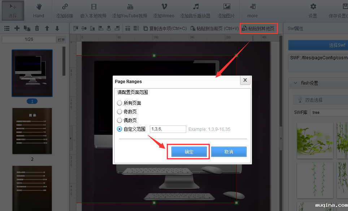
Task: Click the trash icon to delete page
Action: coord(37,28)
